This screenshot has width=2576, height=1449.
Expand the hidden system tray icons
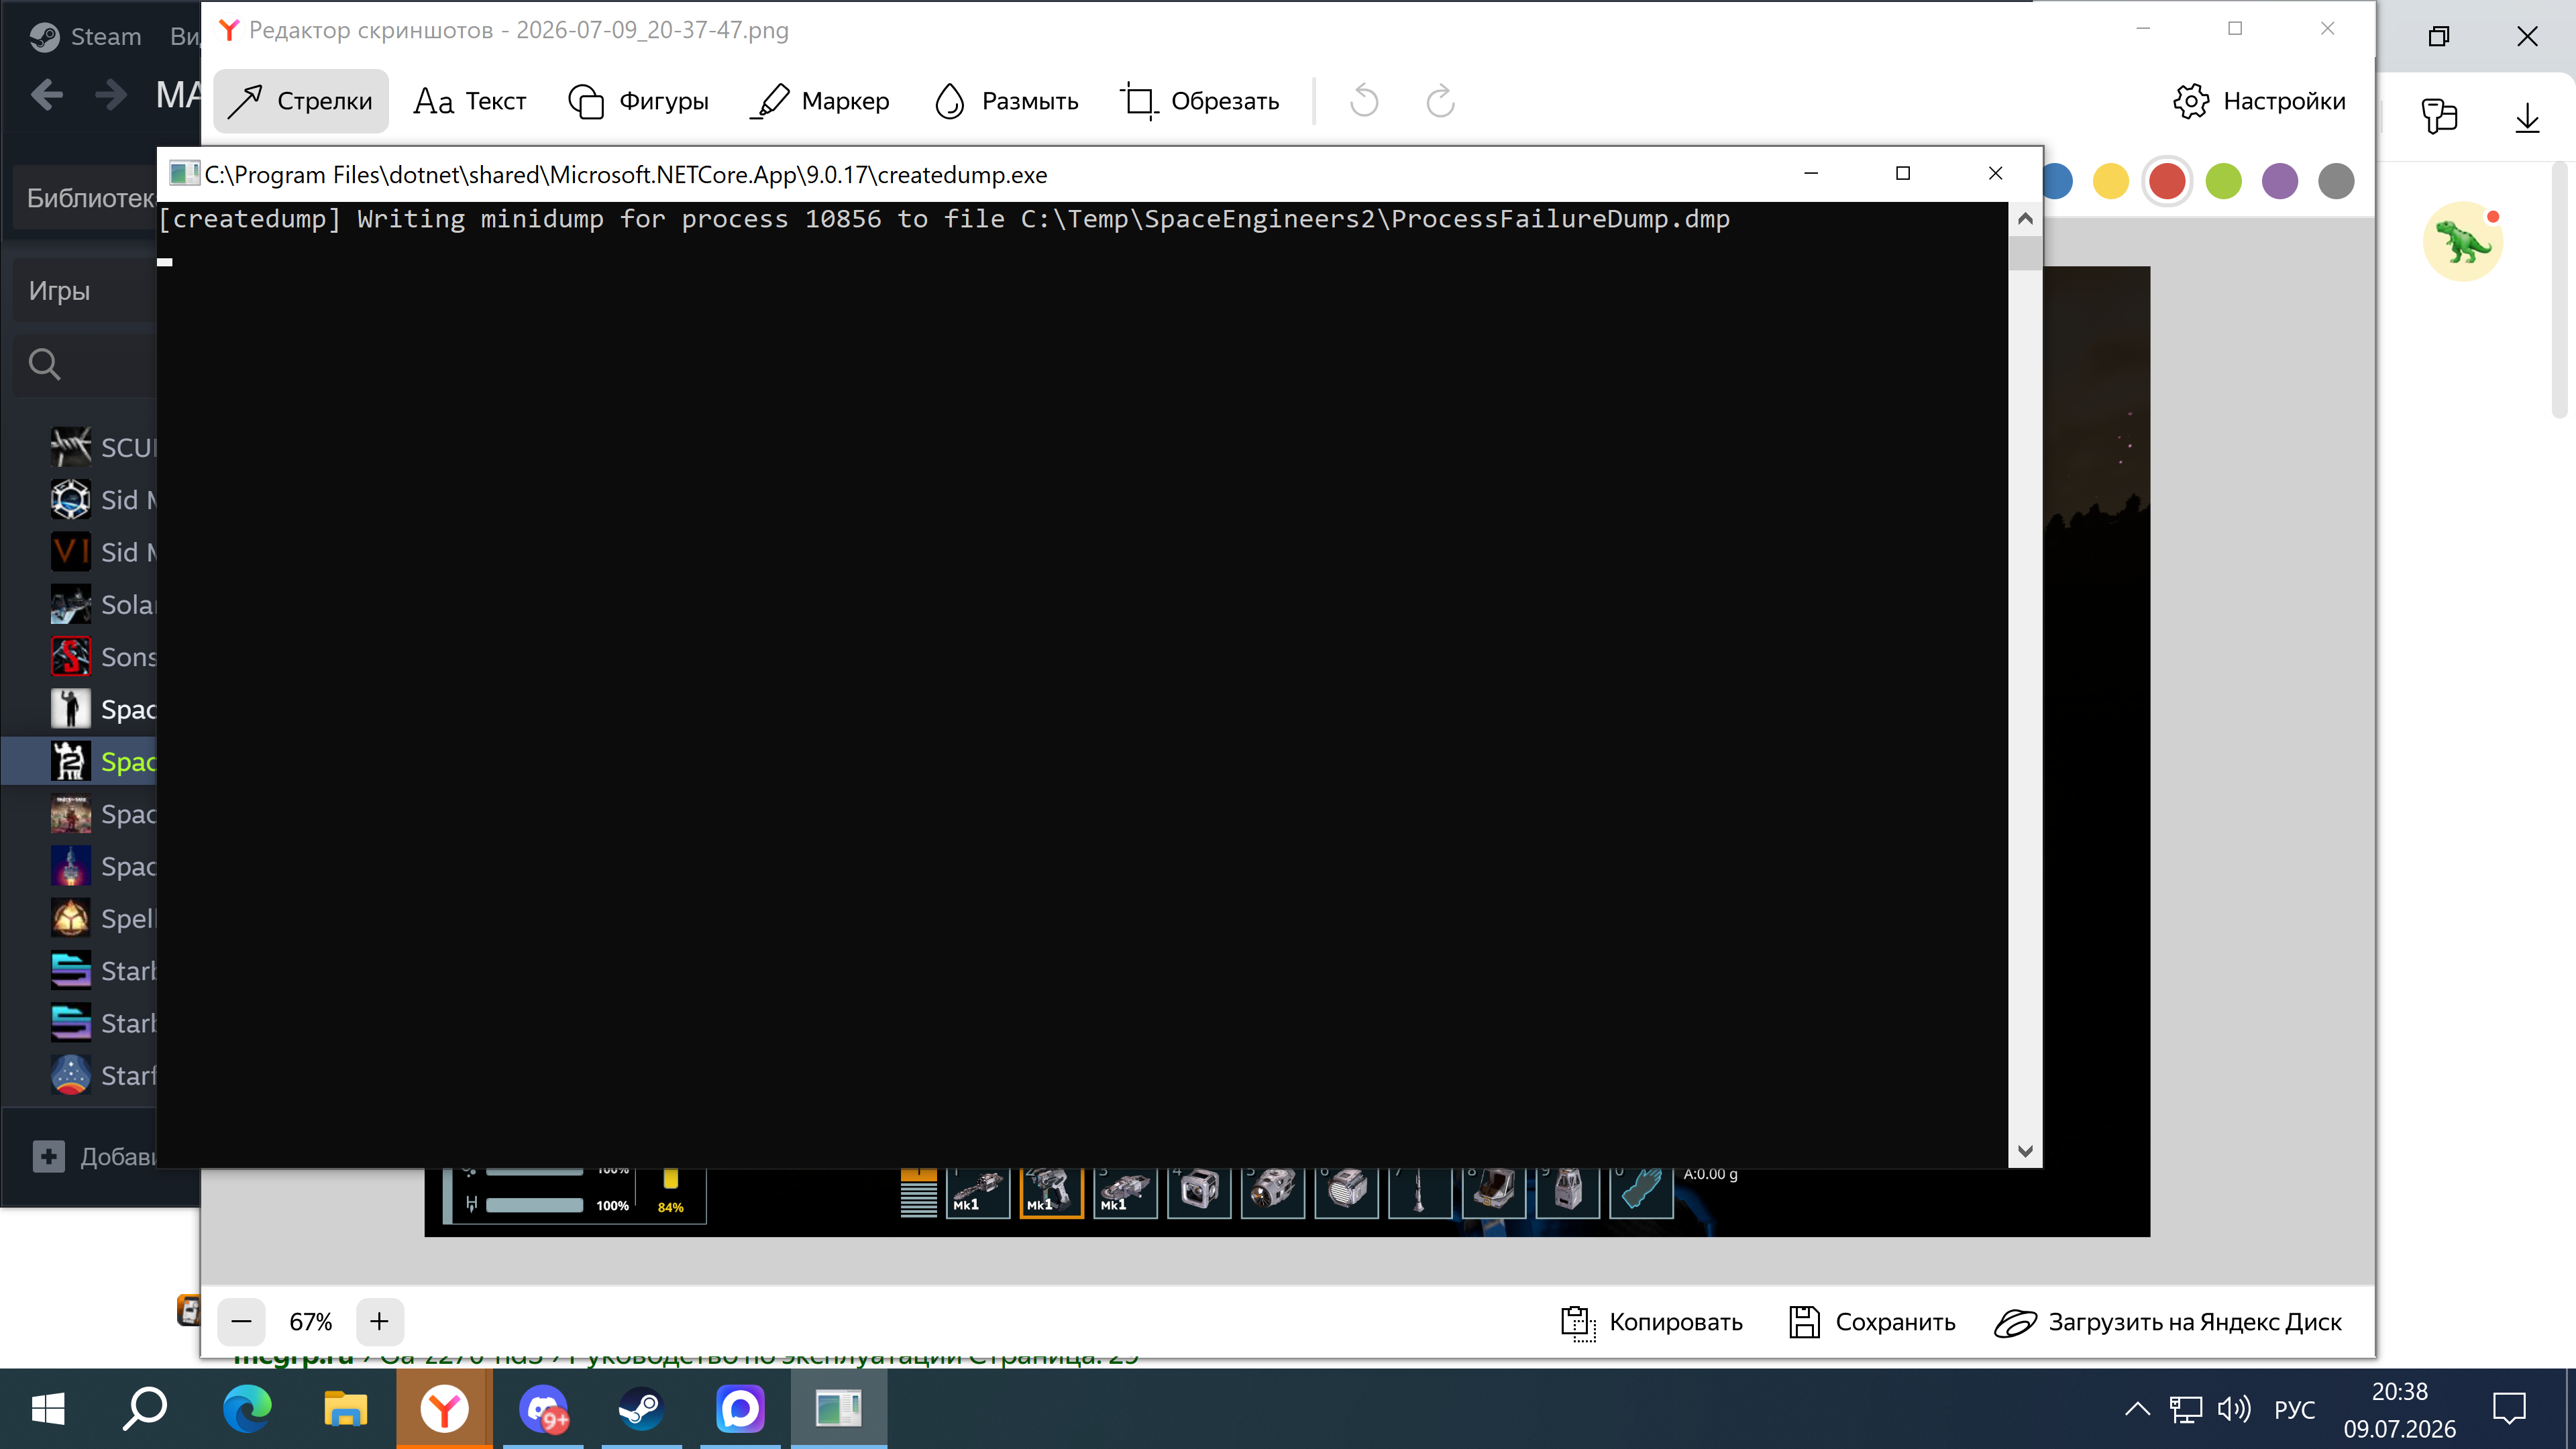(x=2137, y=1409)
